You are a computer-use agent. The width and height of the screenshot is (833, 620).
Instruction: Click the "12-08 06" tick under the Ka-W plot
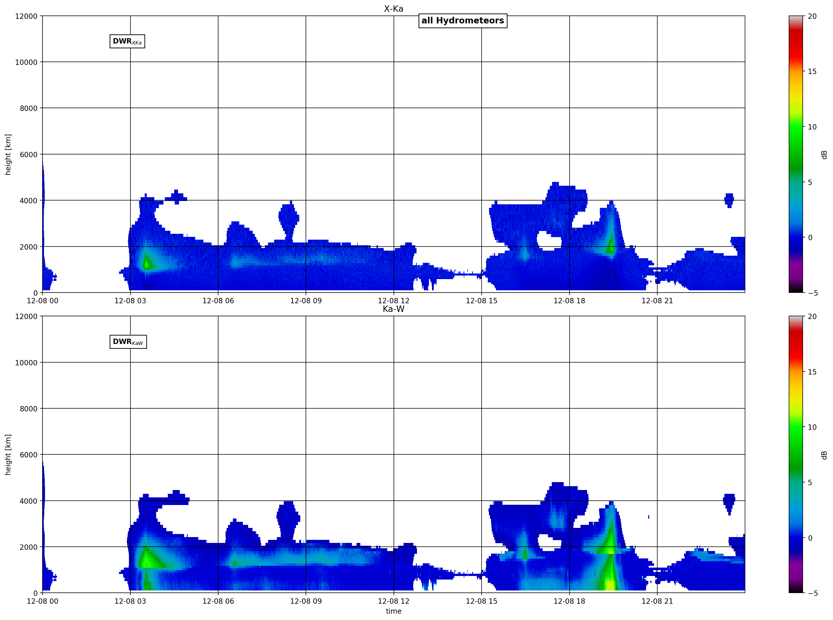point(218,601)
